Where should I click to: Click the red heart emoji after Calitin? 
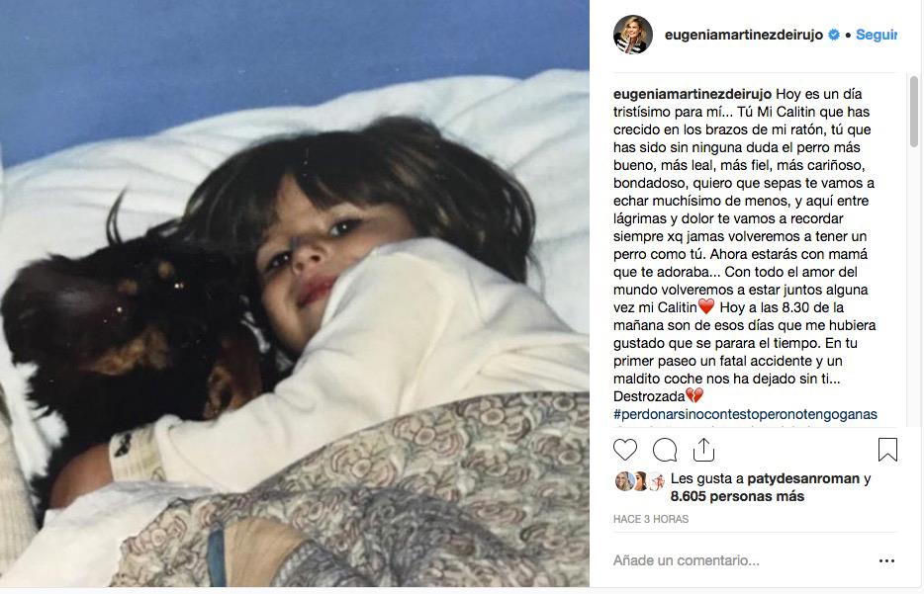(x=706, y=306)
